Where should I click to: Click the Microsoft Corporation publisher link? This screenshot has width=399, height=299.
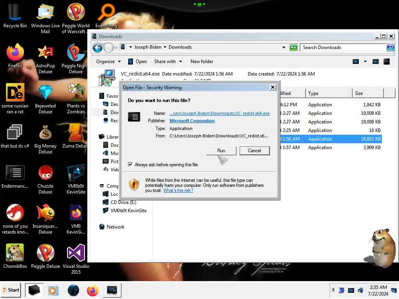click(192, 121)
